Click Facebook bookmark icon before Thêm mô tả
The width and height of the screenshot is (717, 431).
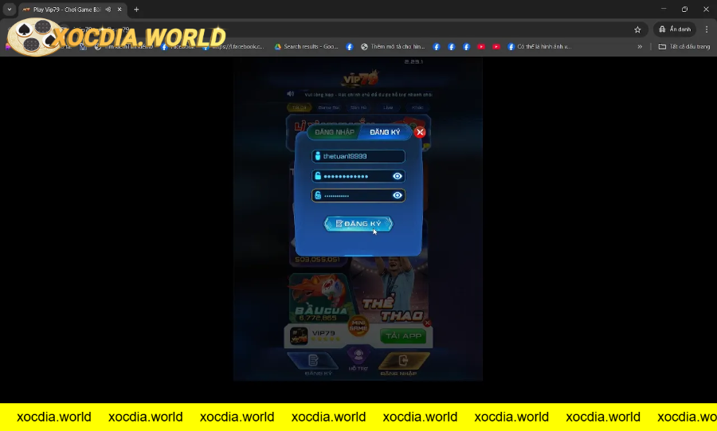click(x=350, y=47)
